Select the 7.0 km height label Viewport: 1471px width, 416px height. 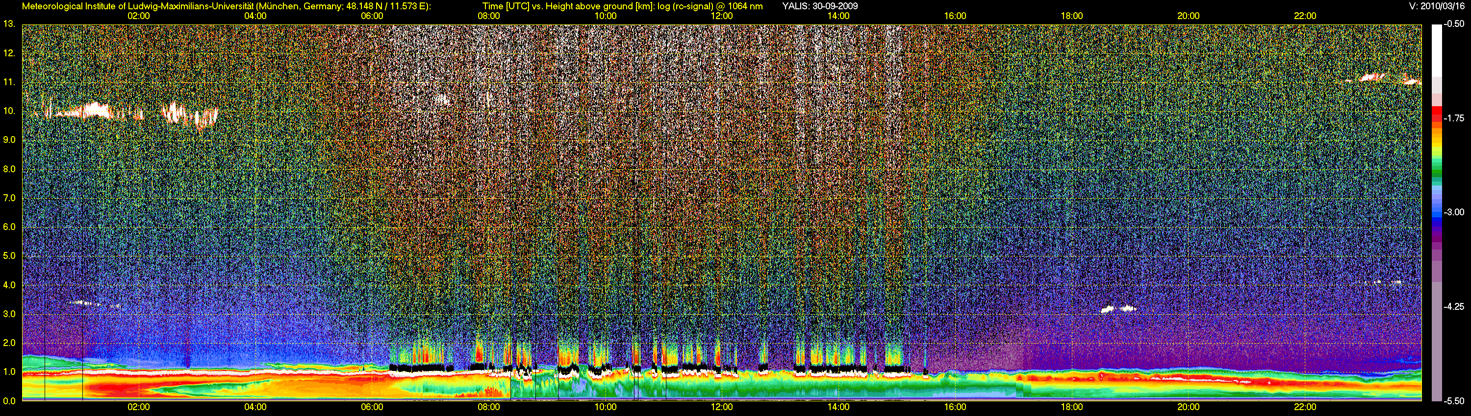tap(9, 198)
